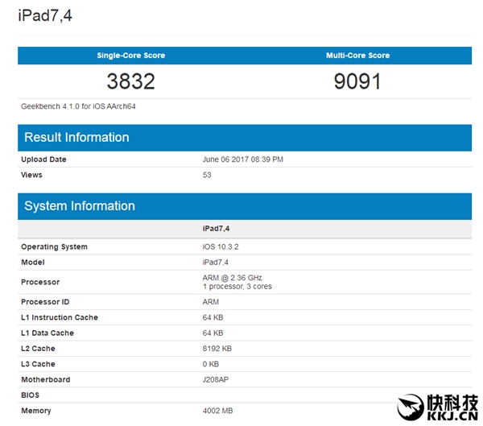
Task: Click the BIOS row label
Action: 31,395
